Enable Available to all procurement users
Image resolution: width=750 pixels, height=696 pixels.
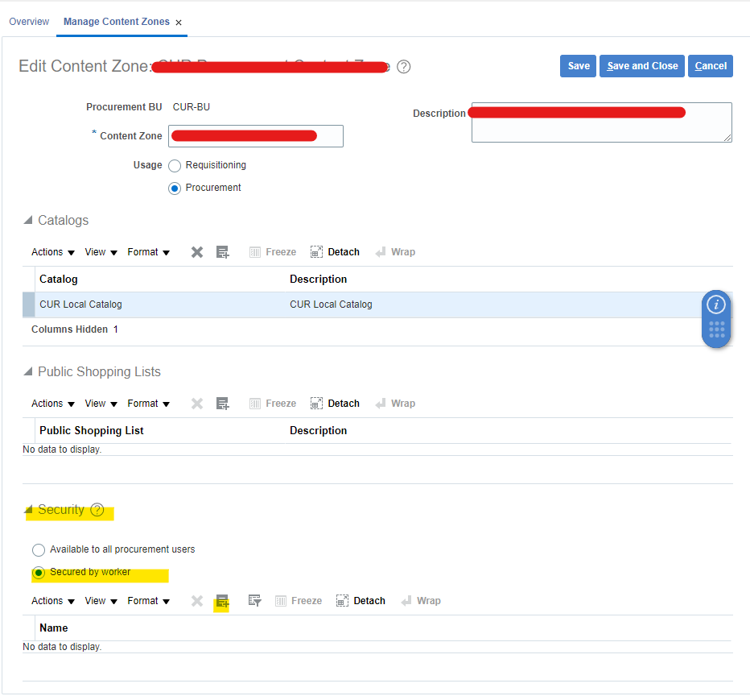(x=38, y=549)
